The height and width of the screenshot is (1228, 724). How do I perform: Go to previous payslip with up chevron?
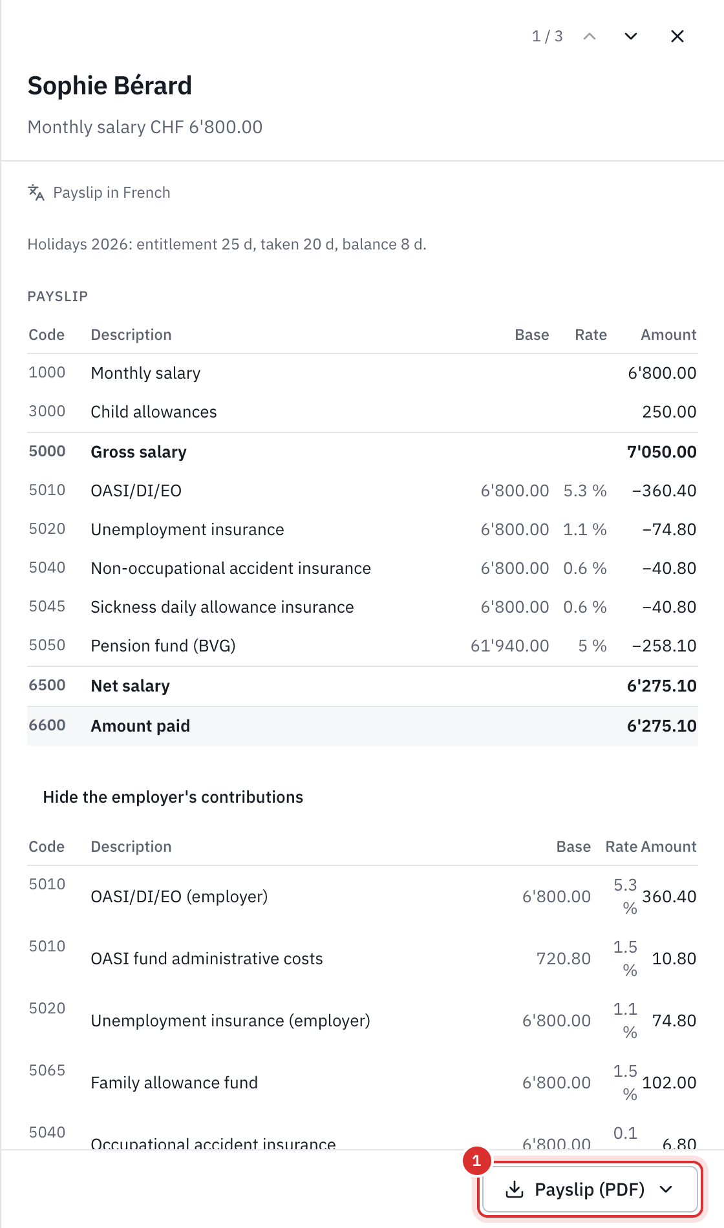click(589, 36)
